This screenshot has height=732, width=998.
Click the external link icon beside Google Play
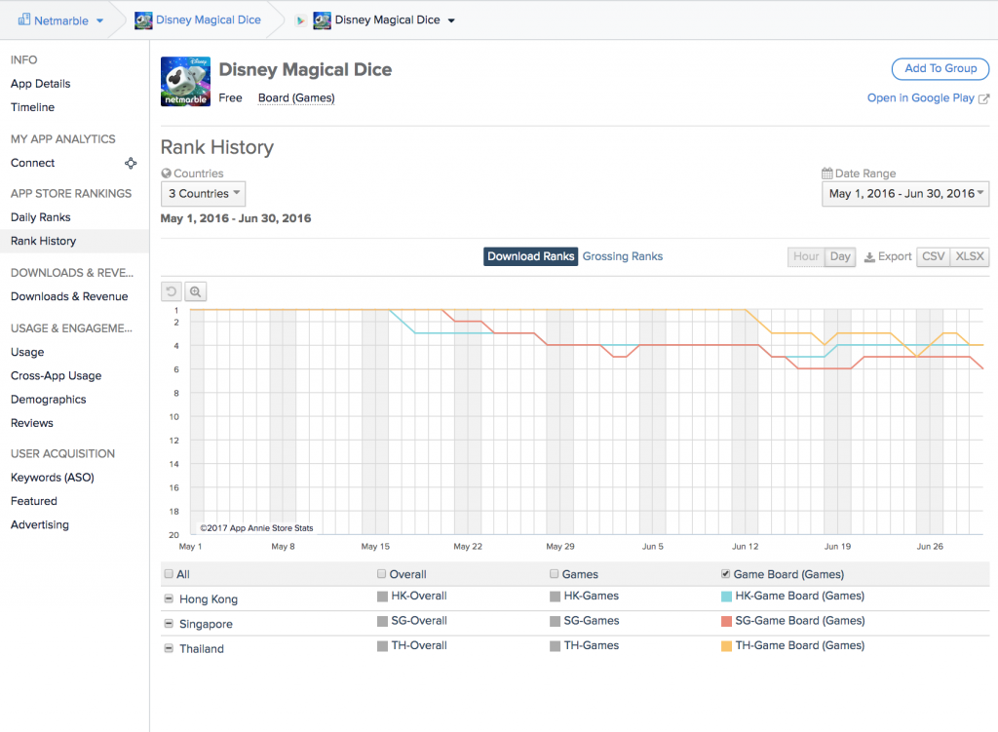983,98
